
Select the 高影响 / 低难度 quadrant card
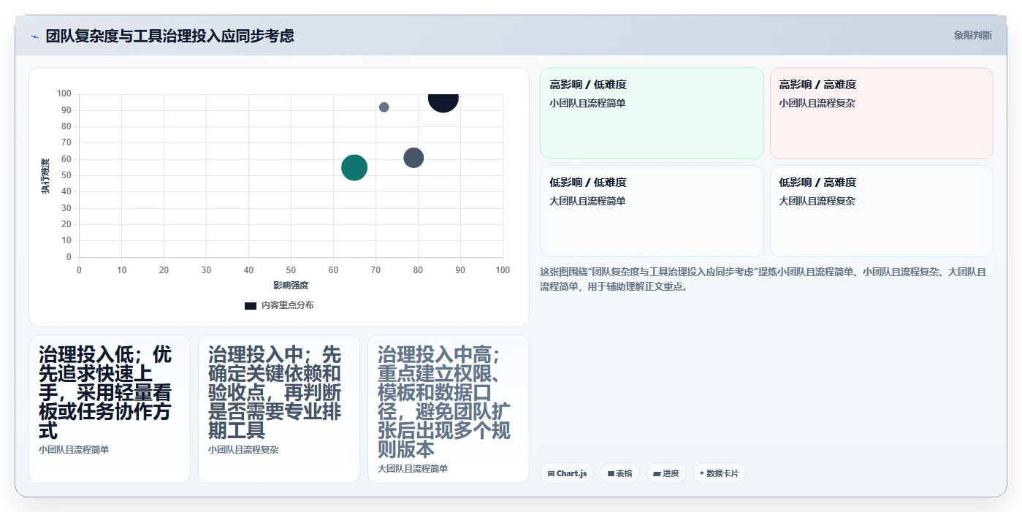point(652,113)
